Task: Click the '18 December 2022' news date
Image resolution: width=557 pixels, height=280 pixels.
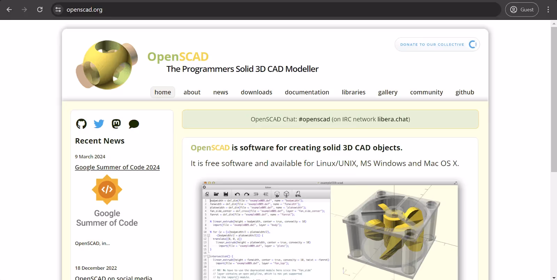Action: pyautogui.click(x=96, y=268)
